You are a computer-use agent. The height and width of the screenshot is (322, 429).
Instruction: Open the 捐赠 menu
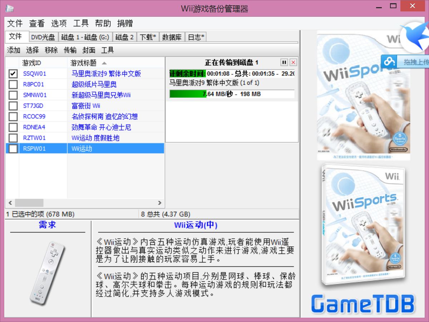(125, 24)
